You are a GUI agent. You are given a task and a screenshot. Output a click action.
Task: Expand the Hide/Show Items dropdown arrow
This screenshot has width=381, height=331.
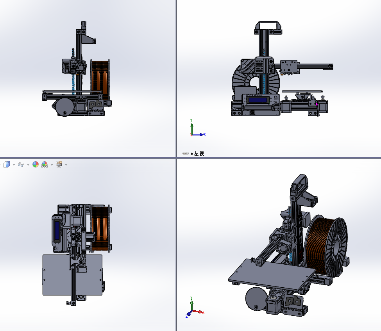pos(28,165)
